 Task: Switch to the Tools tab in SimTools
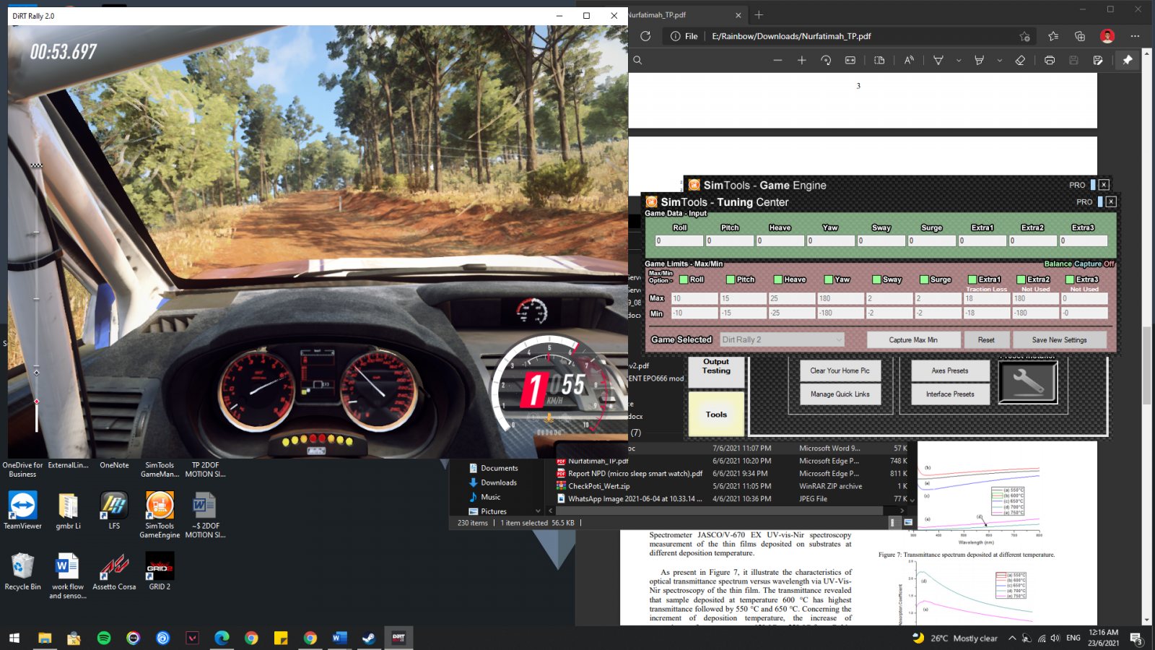click(716, 414)
